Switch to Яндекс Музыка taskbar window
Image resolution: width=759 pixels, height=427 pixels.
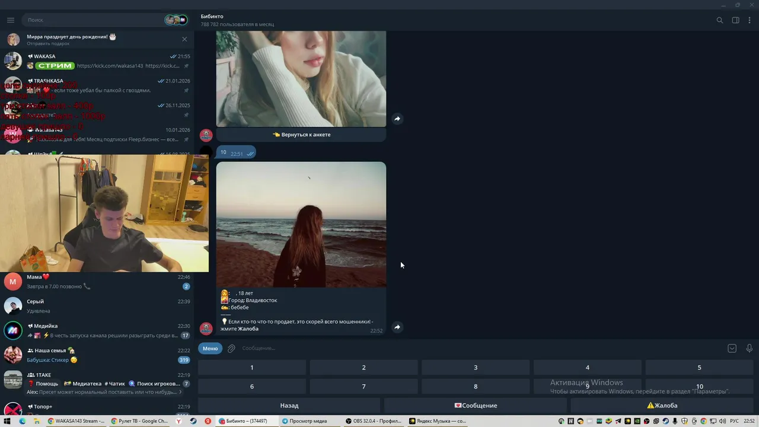[x=438, y=421]
